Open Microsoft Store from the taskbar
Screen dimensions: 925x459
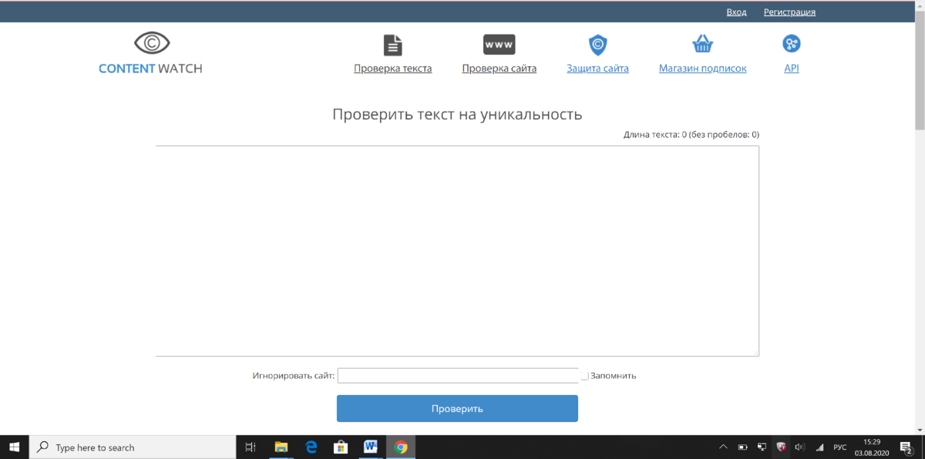tap(341, 447)
